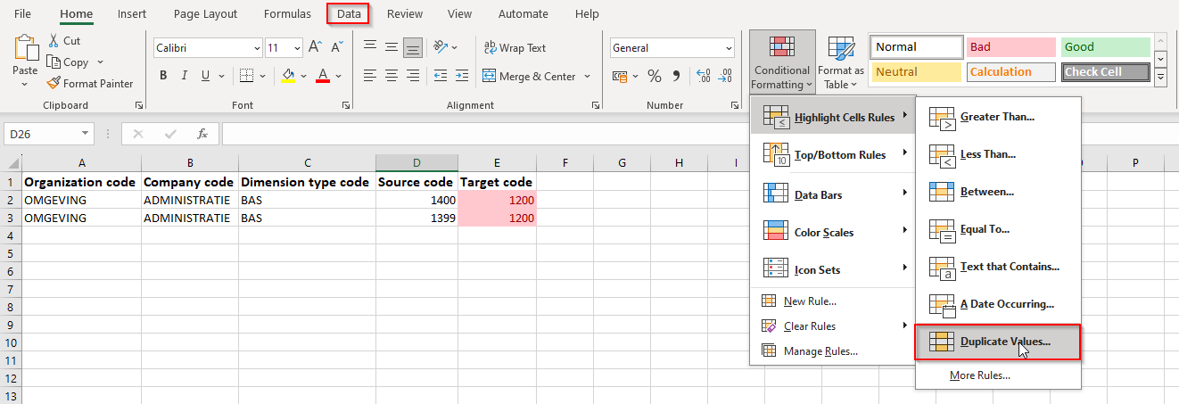Apply the Check Cell style
Image resolution: width=1179 pixels, height=404 pixels.
click(x=1106, y=72)
